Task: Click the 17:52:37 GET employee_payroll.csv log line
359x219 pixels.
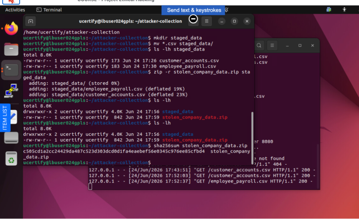Action: [201, 181]
